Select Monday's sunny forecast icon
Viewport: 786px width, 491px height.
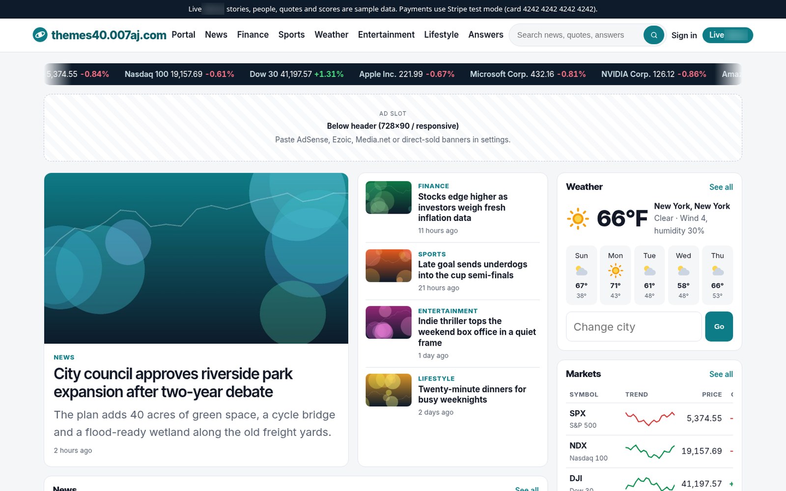click(x=616, y=271)
